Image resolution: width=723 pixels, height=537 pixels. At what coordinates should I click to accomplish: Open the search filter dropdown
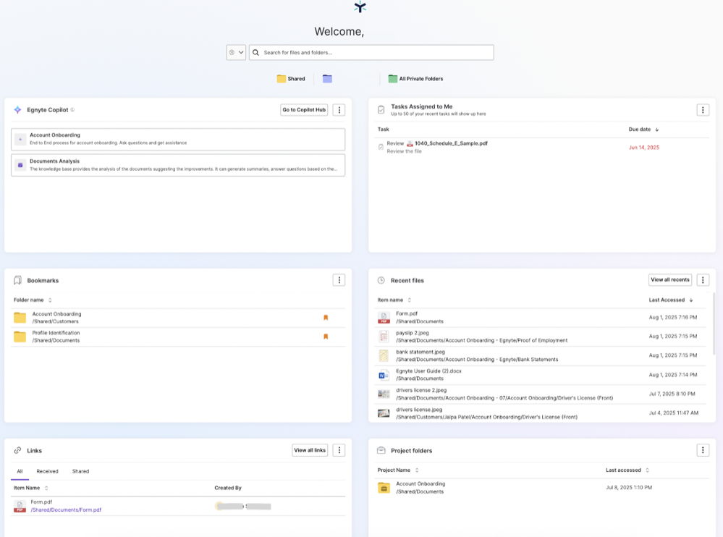click(236, 52)
